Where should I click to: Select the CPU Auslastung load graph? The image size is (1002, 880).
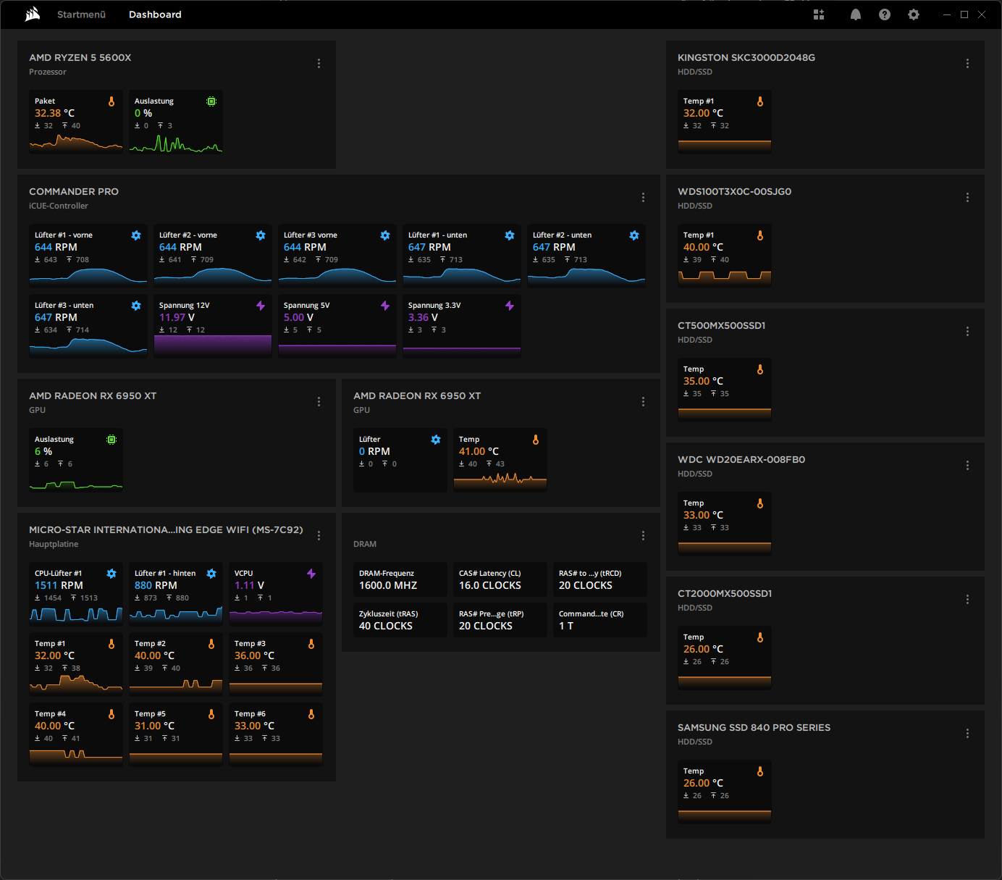click(176, 143)
